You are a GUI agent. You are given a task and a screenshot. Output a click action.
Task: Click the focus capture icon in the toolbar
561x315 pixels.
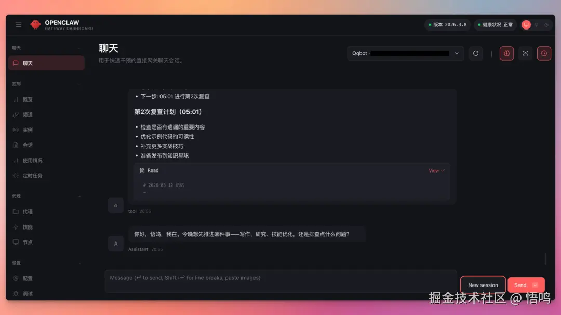click(526, 53)
